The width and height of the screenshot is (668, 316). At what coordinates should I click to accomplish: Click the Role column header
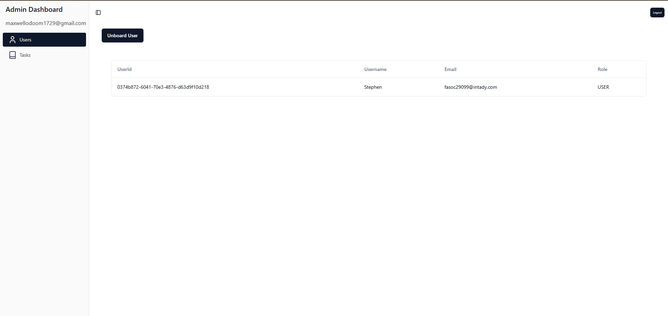pos(602,69)
